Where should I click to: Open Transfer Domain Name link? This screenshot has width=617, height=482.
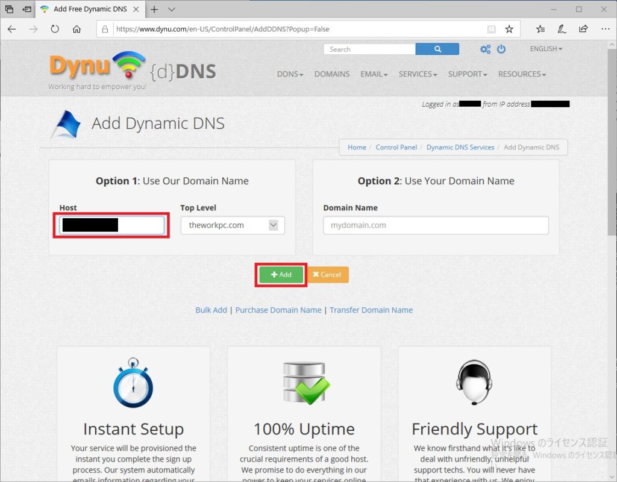click(x=371, y=310)
